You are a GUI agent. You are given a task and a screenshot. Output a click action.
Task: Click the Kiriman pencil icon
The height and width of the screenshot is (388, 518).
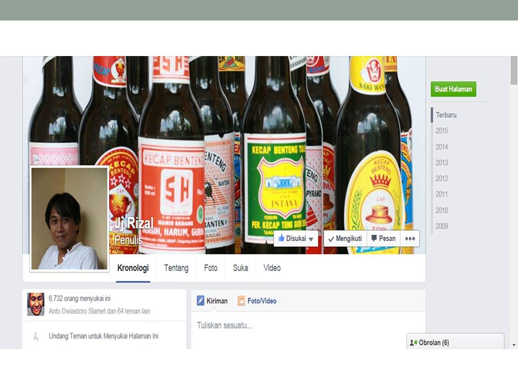coord(201,301)
